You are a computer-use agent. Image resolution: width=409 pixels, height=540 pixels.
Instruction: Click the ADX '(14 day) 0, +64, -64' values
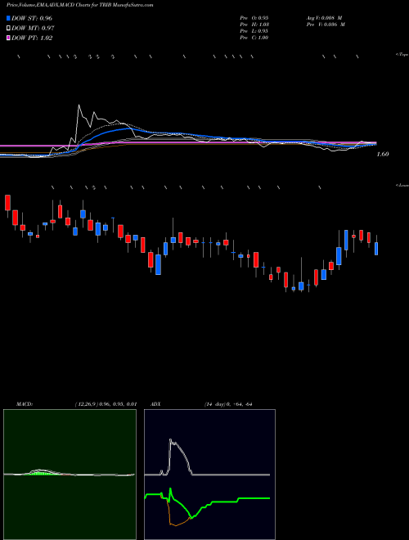(227, 404)
